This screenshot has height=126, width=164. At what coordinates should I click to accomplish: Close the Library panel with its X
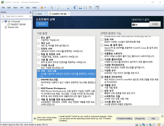coord(30,12)
